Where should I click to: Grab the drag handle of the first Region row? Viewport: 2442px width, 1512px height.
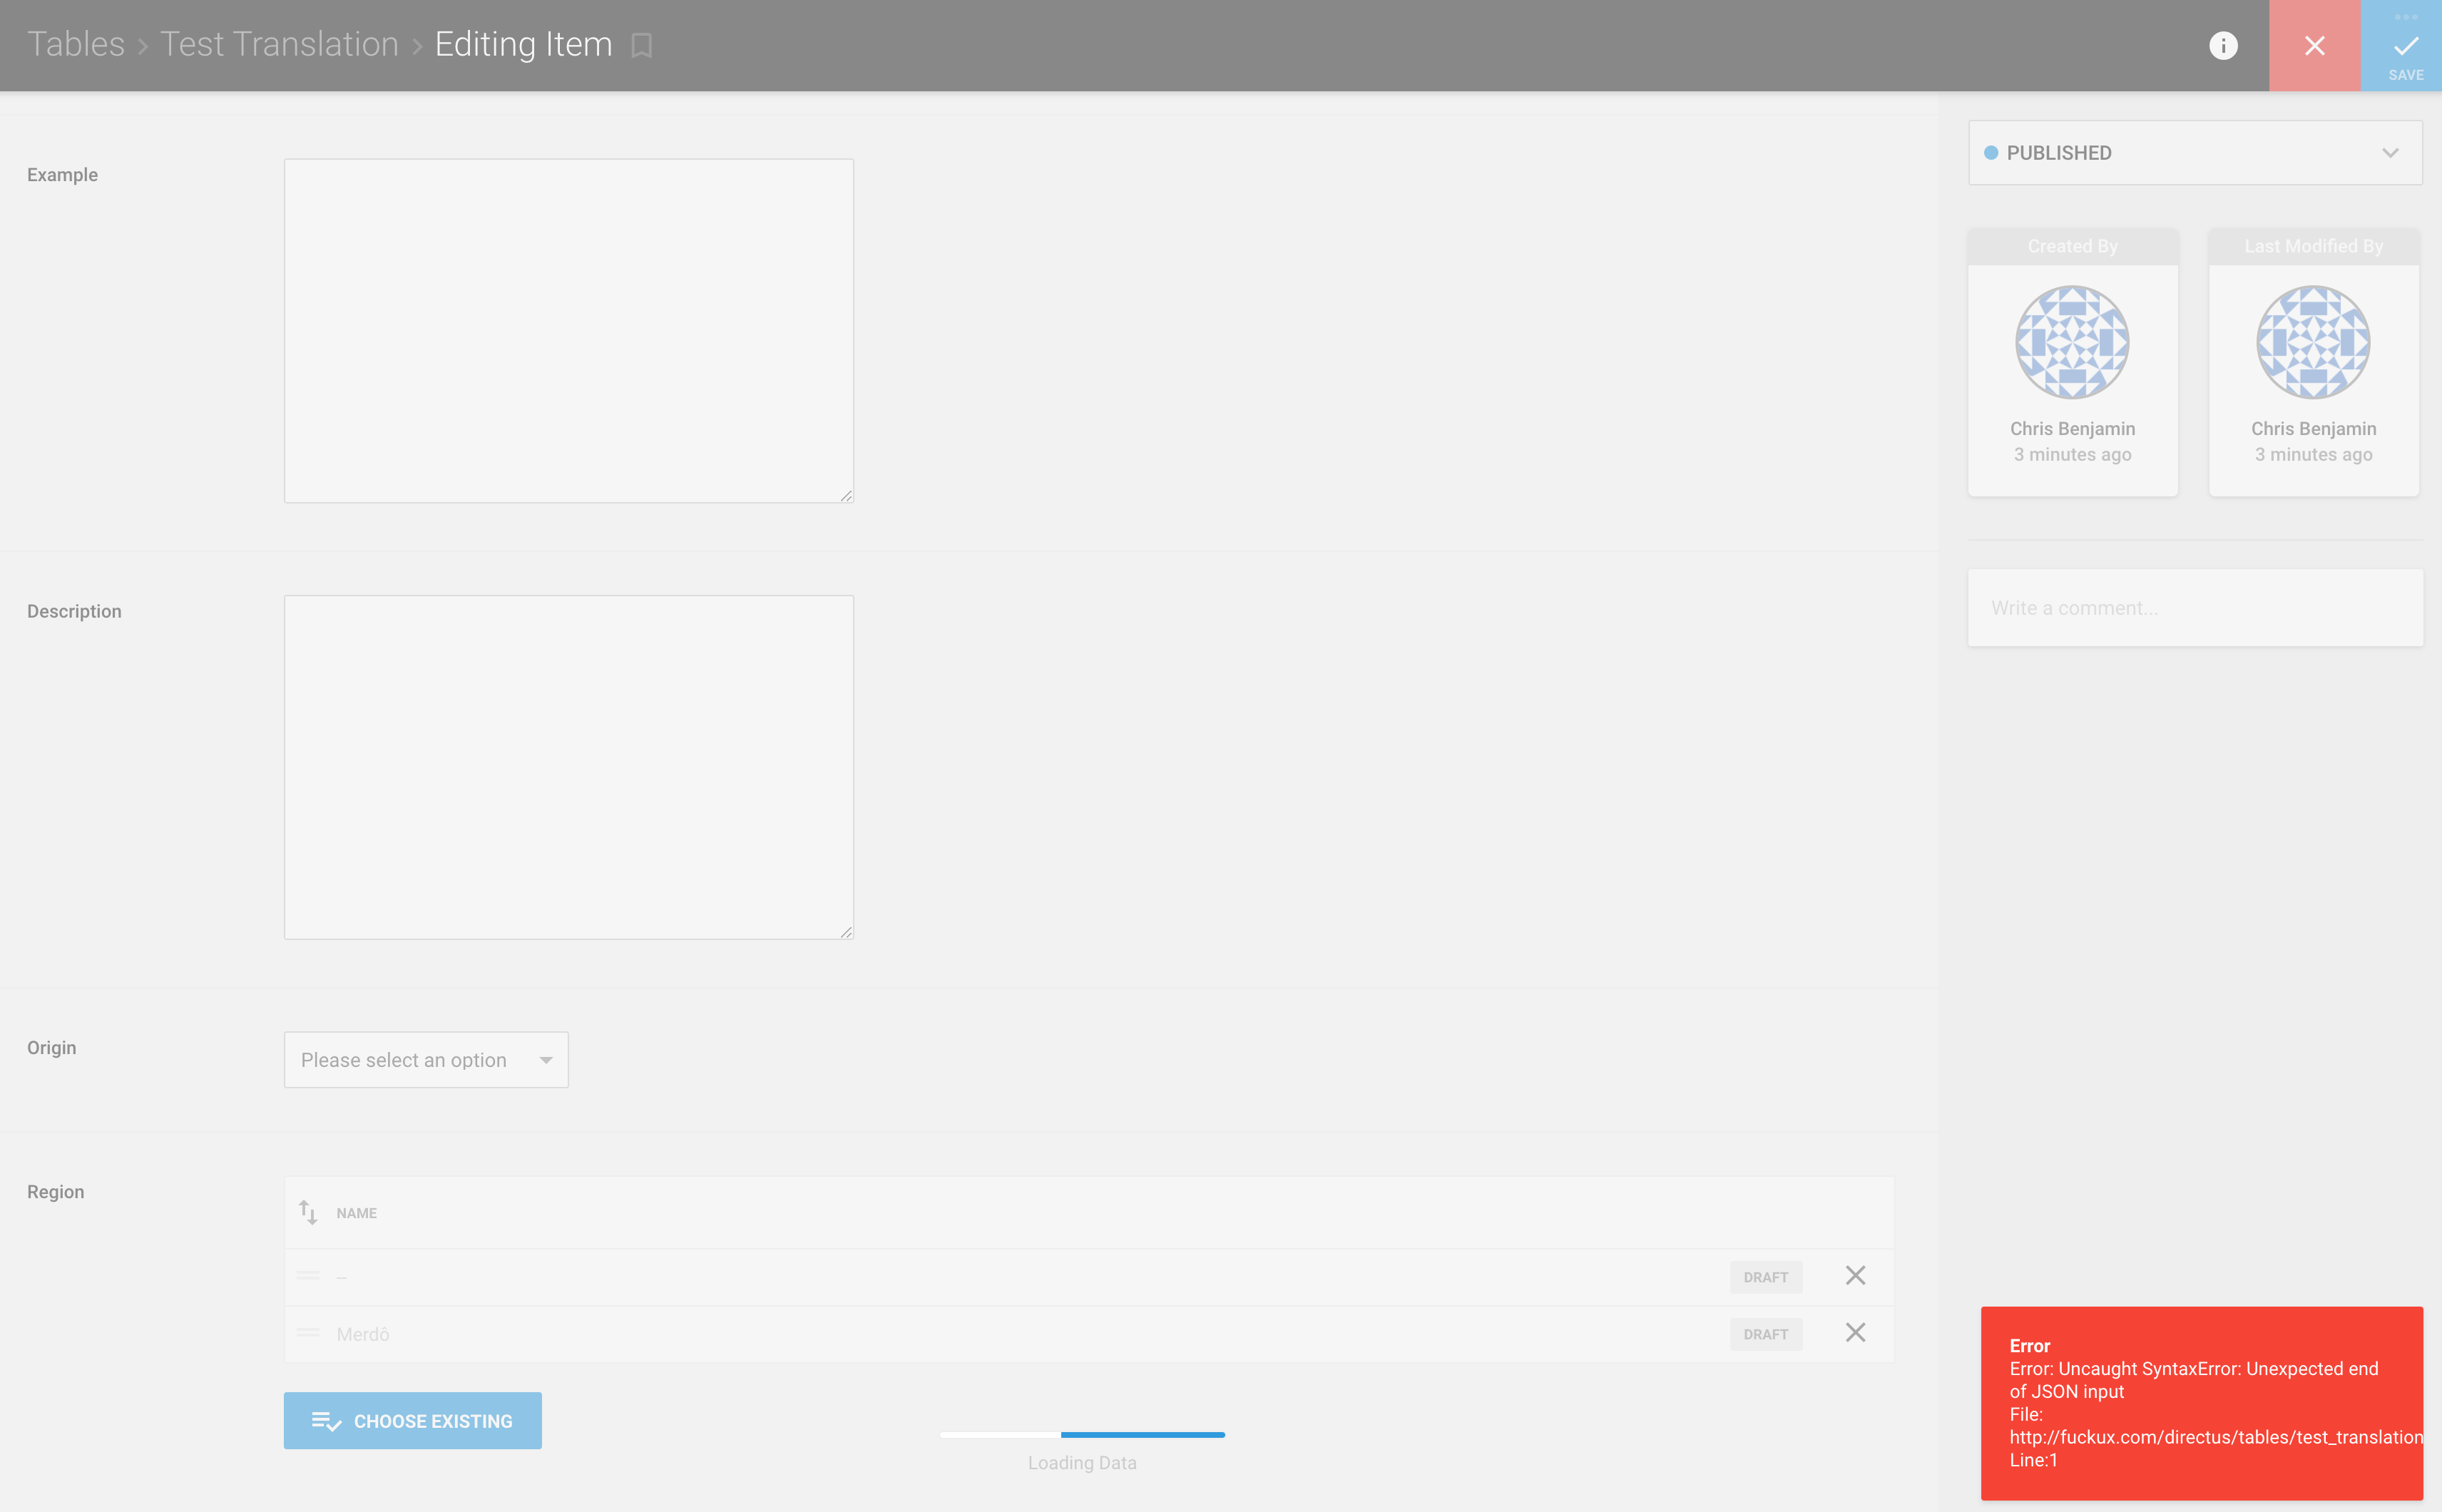coord(308,1276)
